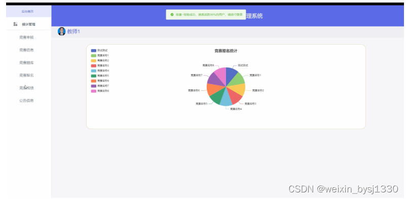Image resolution: width=406 pixels, height=199 pixels.
Task: Click the 竞赛名称5 label beside the pie
Action: point(201,104)
